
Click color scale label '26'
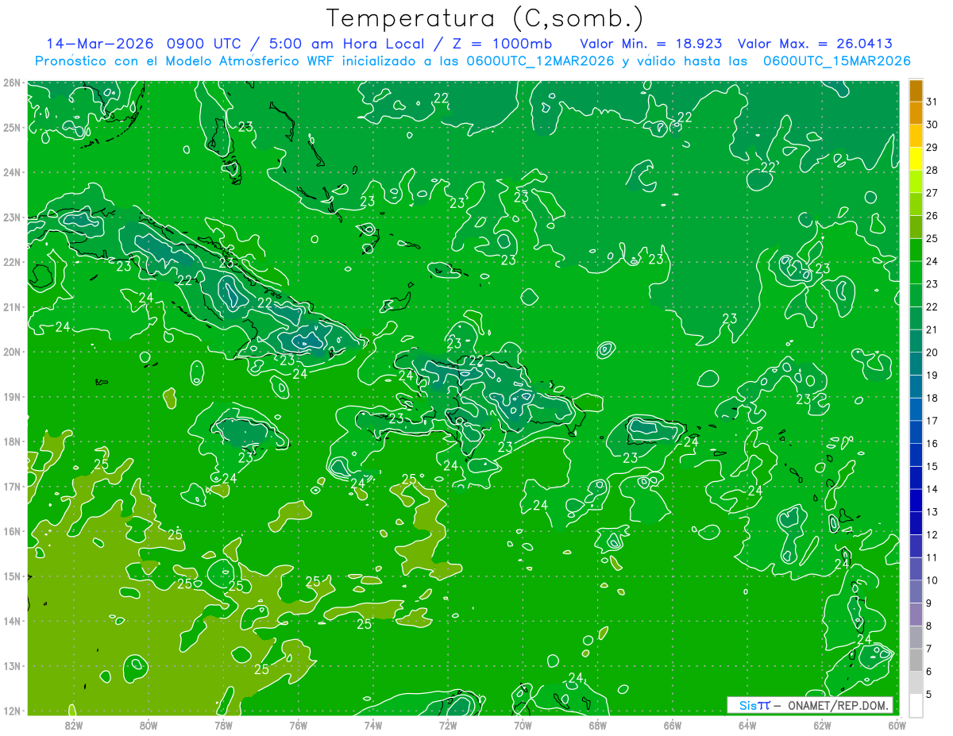click(x=932, y=215)
